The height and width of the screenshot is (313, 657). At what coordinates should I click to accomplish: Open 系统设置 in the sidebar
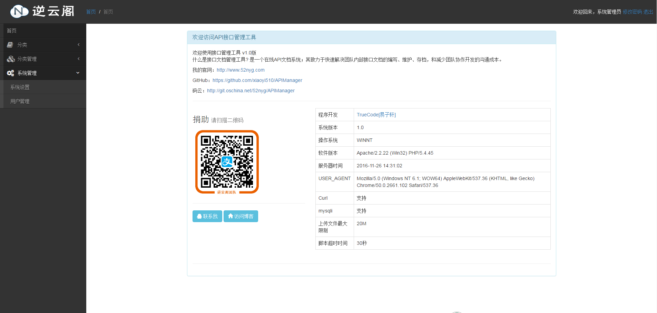point(20,87)
